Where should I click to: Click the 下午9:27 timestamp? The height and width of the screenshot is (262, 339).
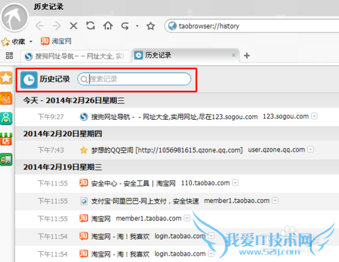click(51, 117)
